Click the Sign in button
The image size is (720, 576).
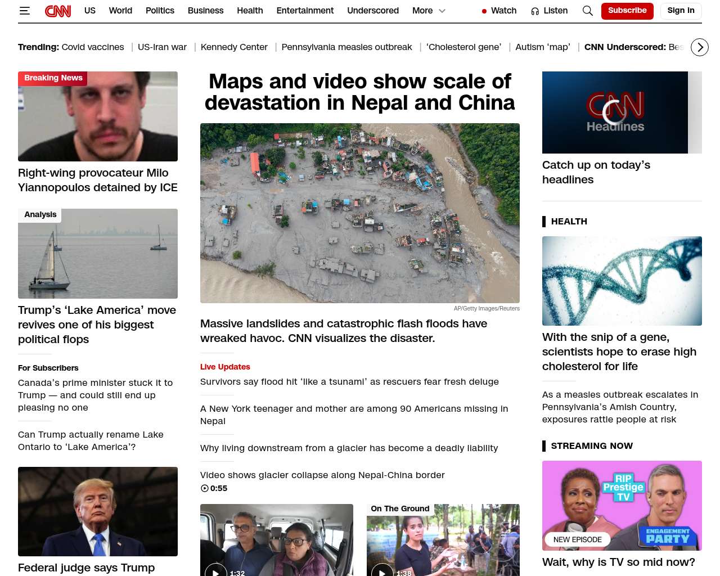click(681, 11)
